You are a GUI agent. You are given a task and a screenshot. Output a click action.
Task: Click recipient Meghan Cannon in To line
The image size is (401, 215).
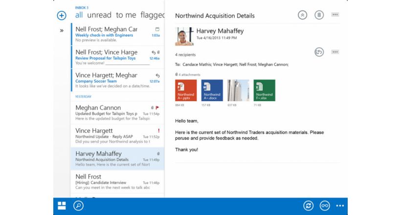tap(273, 64)
